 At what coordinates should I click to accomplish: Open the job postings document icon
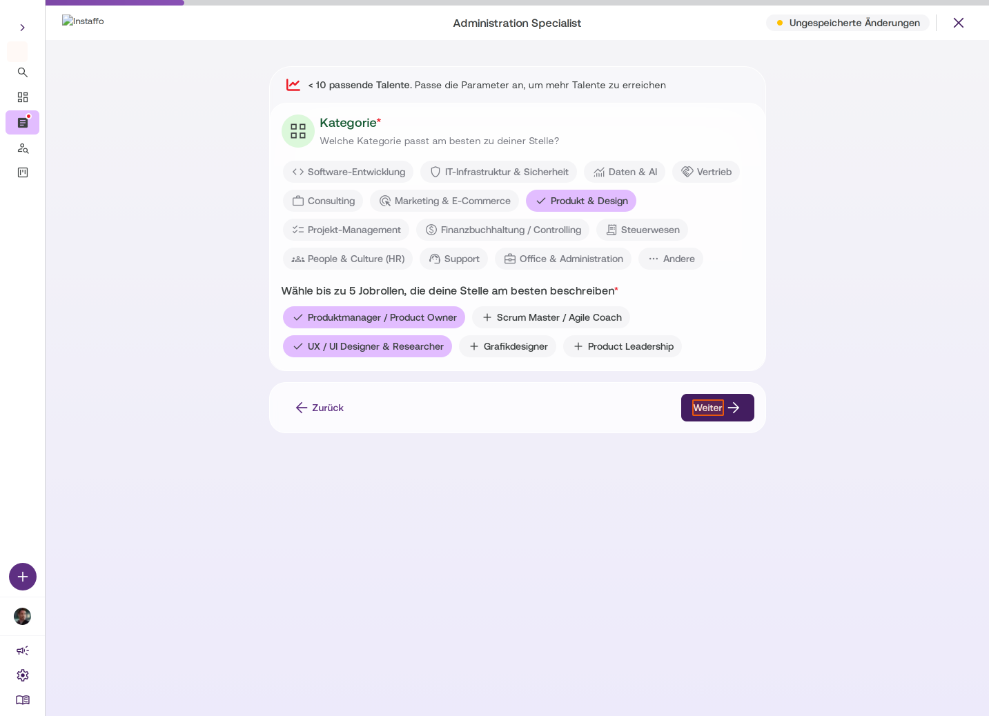(23, 123)
